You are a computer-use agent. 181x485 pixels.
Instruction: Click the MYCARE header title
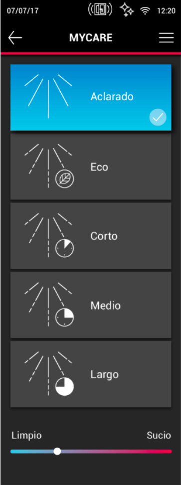coord(91,38)
